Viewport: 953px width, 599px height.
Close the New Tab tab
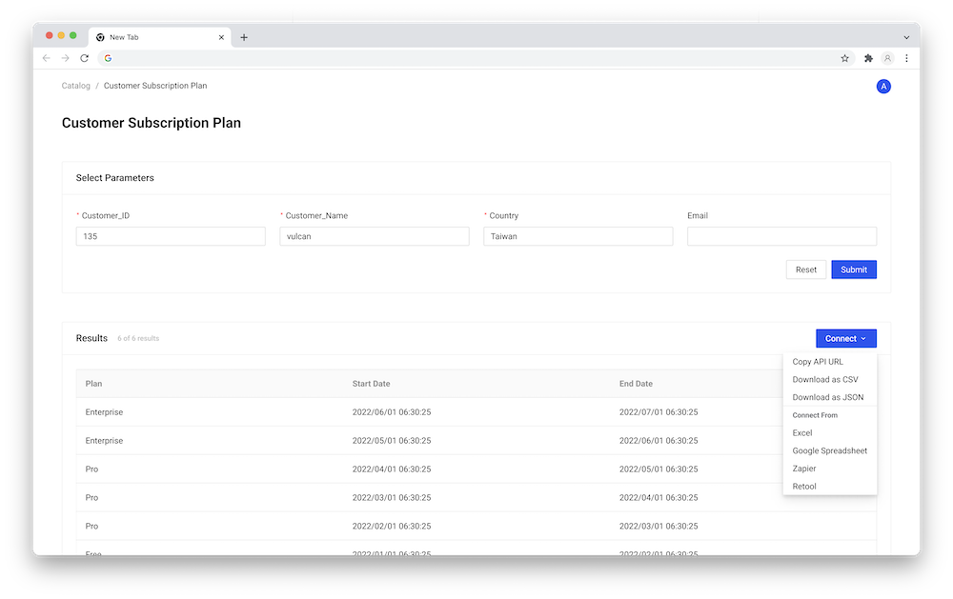pos(222,37)
